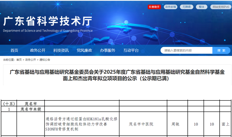The height and width of the screenshot is (137, 232).
Task: Open the 政务邮箱 mailbox link
Action: pyautogui.click(x=171, y=7)
